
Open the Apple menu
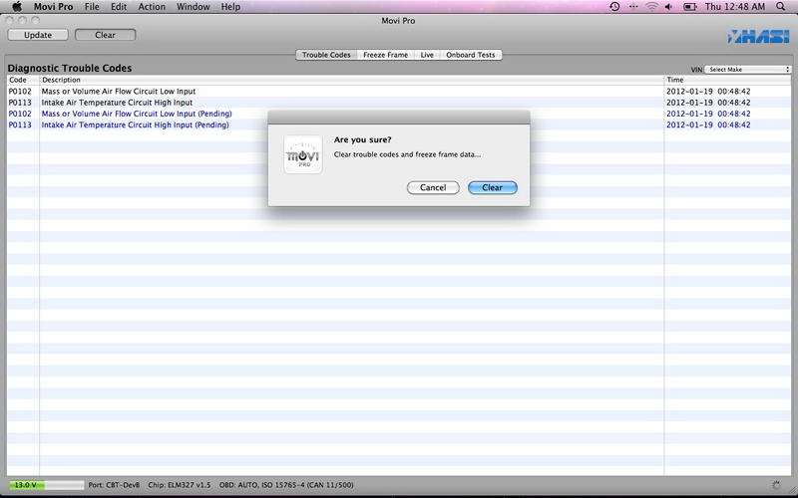pyautogui.click(x=17, y=7)
